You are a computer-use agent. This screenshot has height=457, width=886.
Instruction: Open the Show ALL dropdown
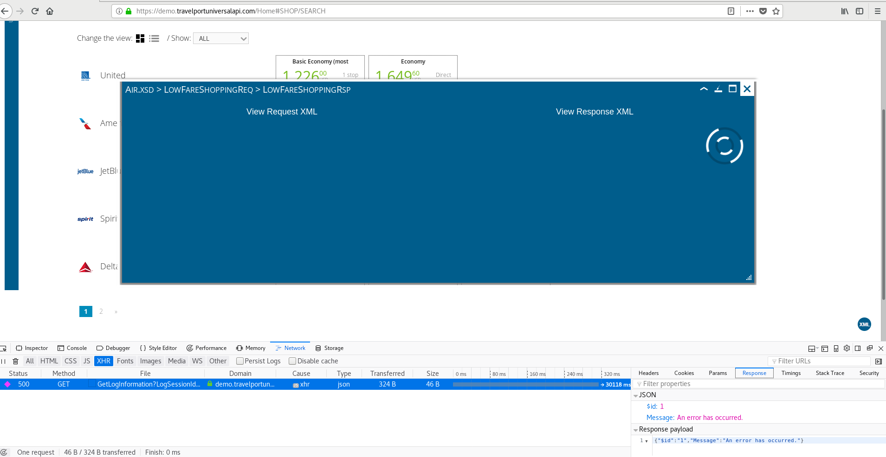[220, 38]
